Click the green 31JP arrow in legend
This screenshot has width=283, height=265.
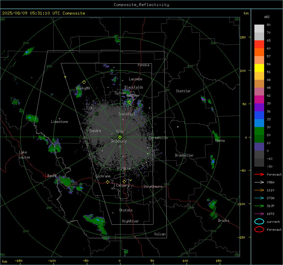tap(259, 206)
